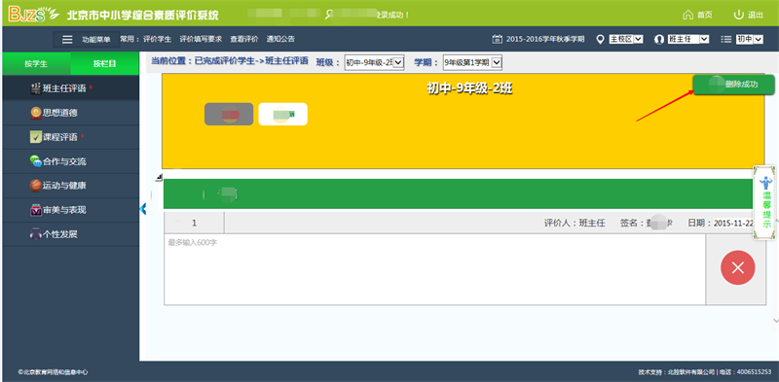Switch to 按栏目 tab
This screenshot has height=382, width=779.
pyautogui.click(x=105, y=63)
